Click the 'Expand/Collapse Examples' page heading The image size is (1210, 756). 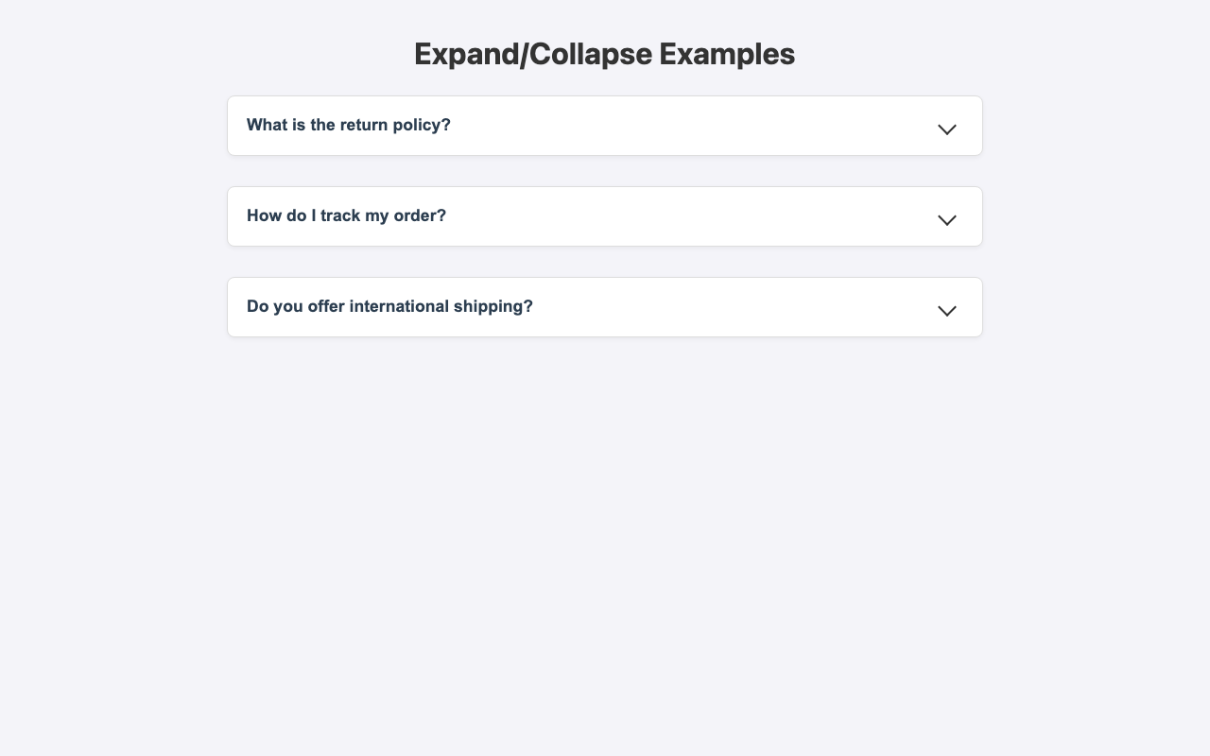(x=604, y=54)
